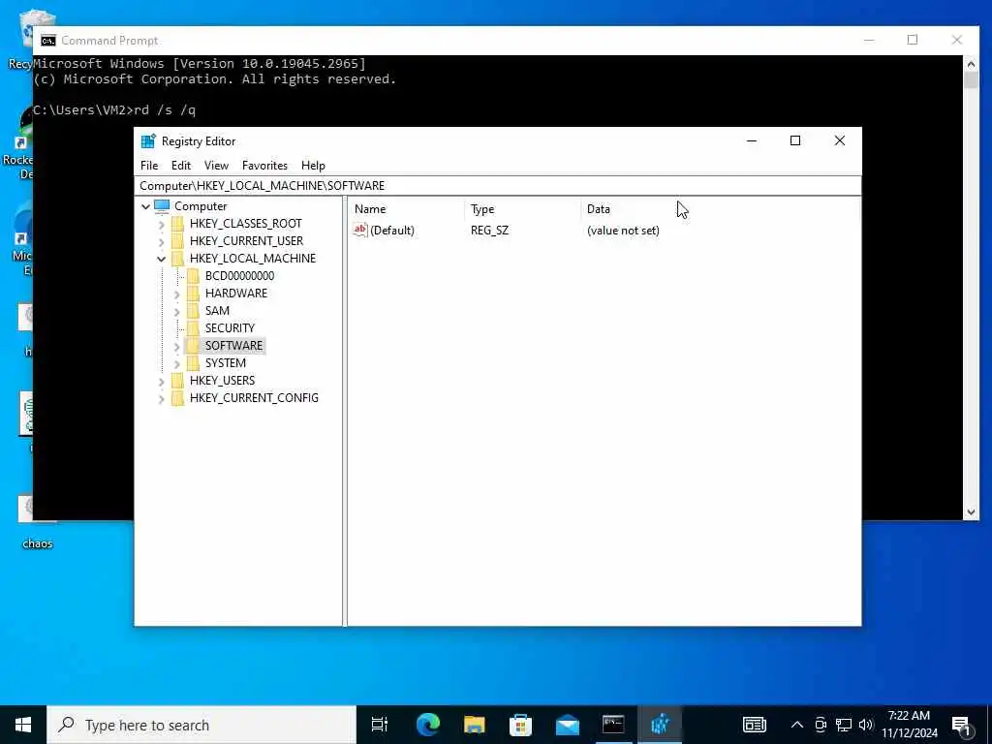
Task: Click the HKEY_CURRENT_USER folder icon
Action: [178, 241]
